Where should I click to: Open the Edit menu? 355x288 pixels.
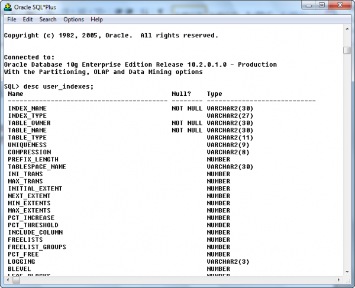coord(28,20)
